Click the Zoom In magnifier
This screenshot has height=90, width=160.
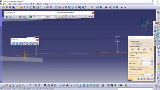point(74,85)
